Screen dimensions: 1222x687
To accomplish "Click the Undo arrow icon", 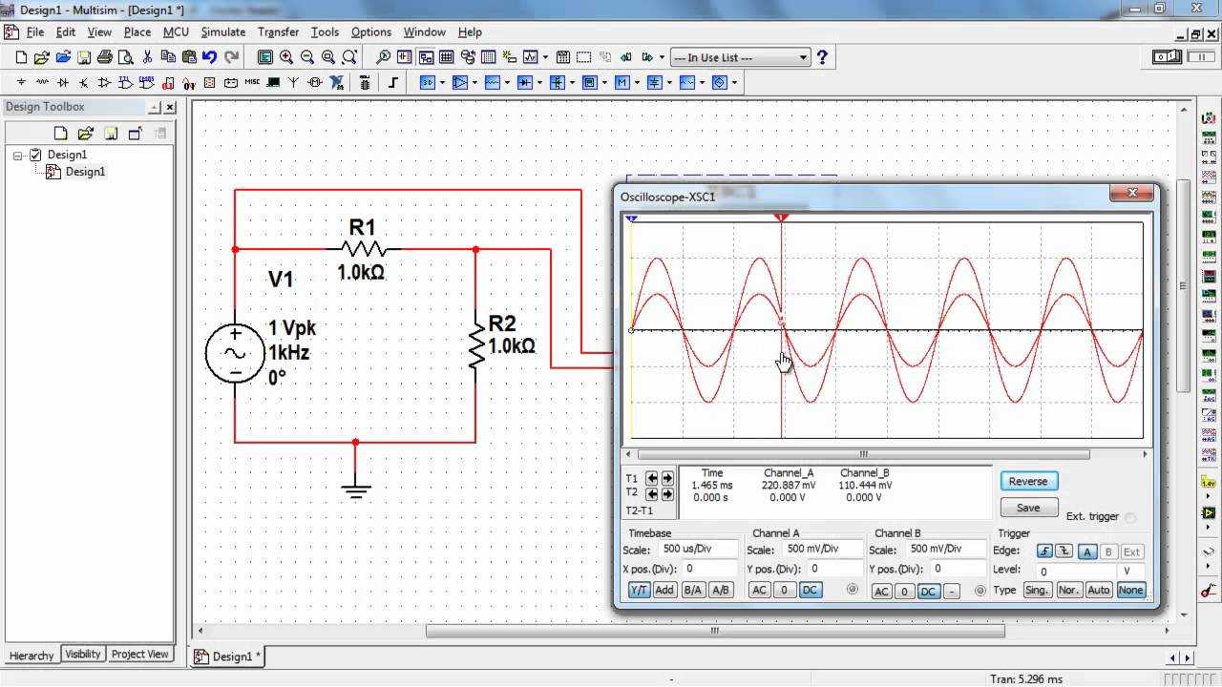I will point(209,57).
